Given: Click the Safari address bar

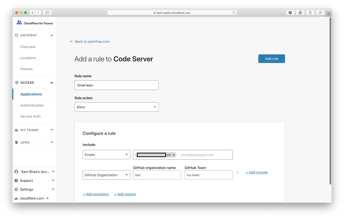Looking at the screenshot, I should click(172, 13).
